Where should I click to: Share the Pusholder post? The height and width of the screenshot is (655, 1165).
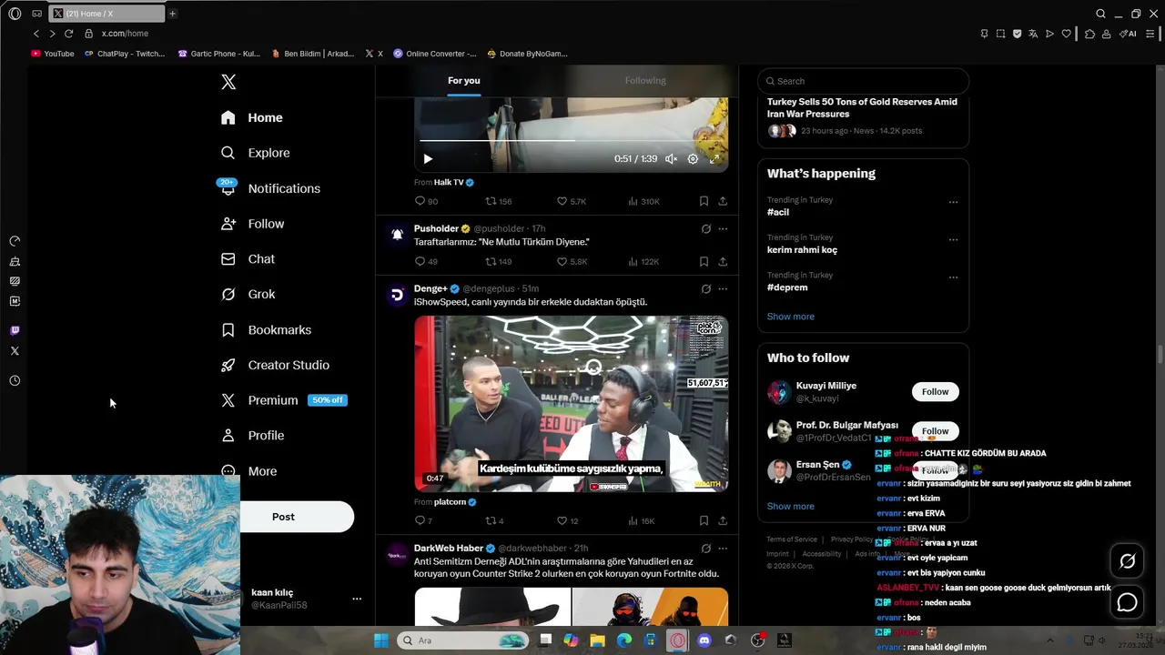coord(723,262)
